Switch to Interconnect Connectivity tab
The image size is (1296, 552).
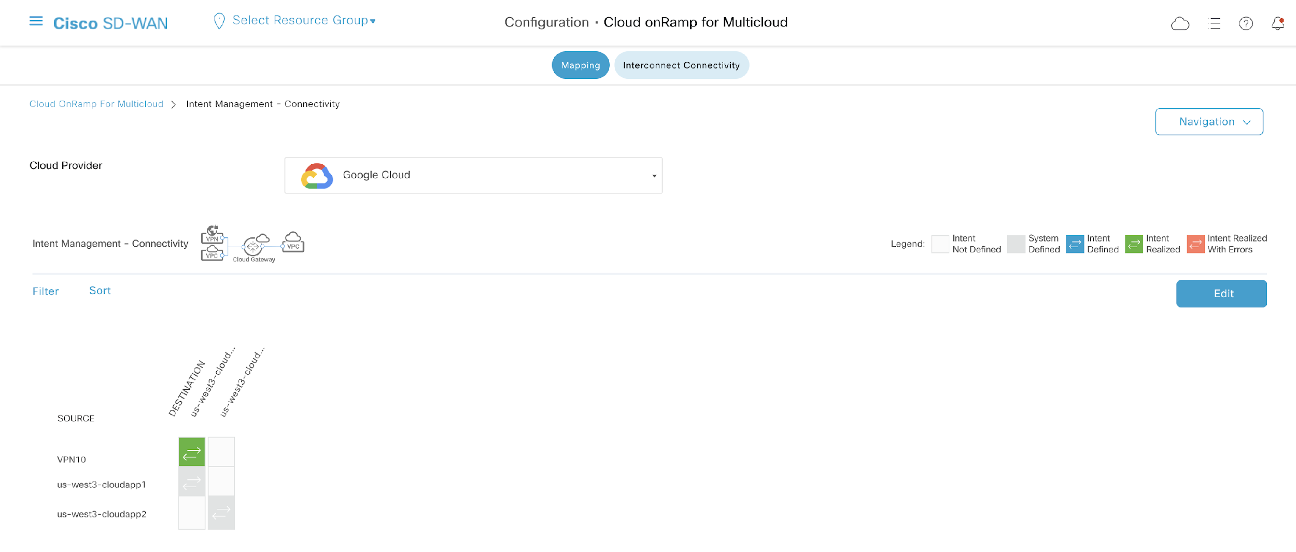(x=681, y=65)
